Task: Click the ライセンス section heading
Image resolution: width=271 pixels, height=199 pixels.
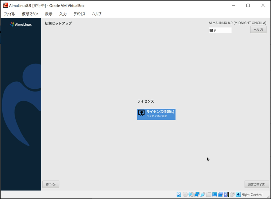Action: click(146, 101)
